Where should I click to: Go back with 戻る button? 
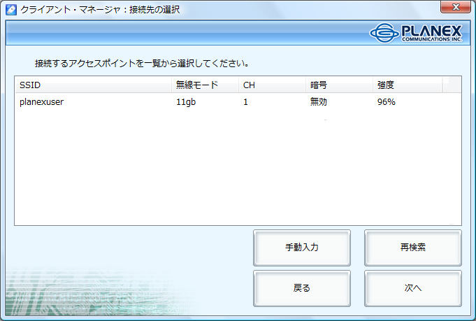(x=302, y=288)
